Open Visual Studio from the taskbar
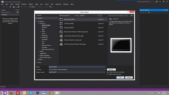Viewport: 169px width, 95px height. [x=5, y=93]
